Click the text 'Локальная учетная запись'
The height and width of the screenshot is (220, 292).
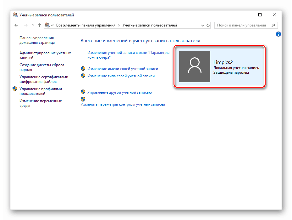(x=236, y=68)
